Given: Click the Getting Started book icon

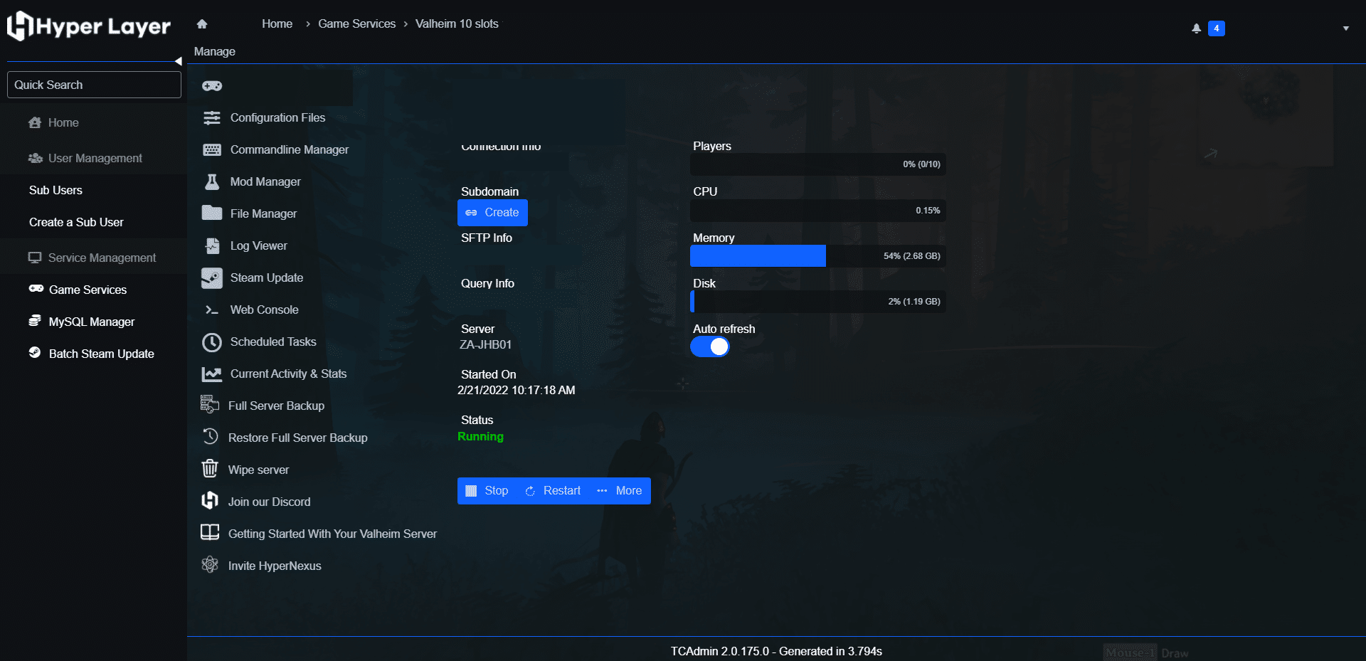Looking at the screenshot, I should tap(210, 533).
